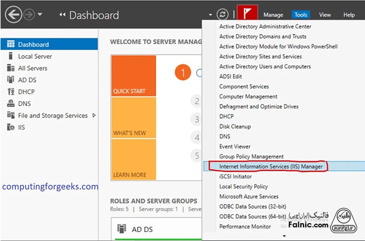Click the WHAT'S NEW tile
Screen dimensions: 365x241
(x=133, y=118)
